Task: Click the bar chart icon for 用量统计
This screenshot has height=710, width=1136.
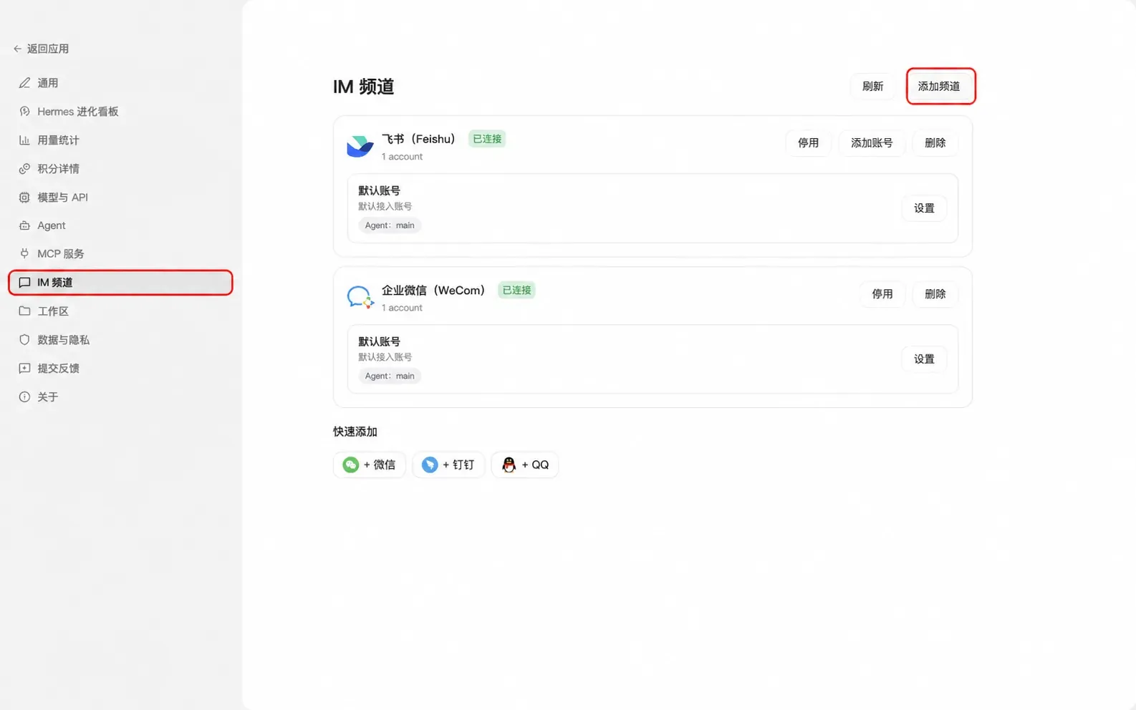Action: click(24, 140)
